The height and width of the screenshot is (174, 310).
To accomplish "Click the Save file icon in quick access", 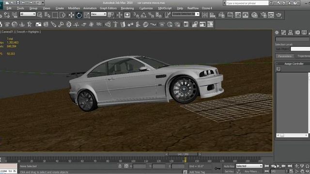I will click(x=18, y=3).
